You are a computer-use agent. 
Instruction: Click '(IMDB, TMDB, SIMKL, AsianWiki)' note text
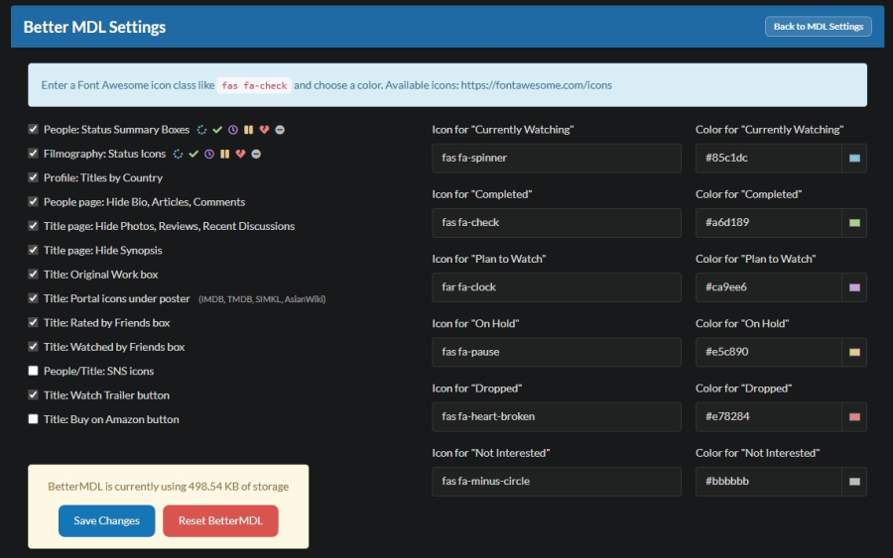[262, 299]
